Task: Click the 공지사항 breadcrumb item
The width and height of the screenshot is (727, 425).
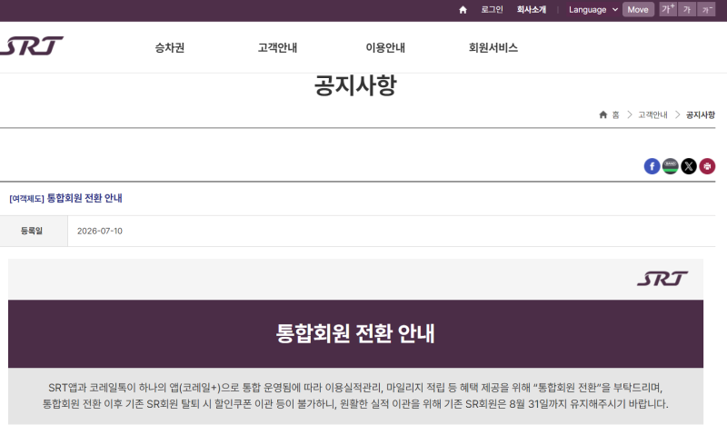Action: click(x=700, y=114)
